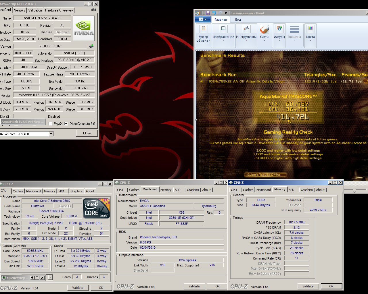Click the GPU name field NVIDIA GeForce GTX 480

click(42, 18)
